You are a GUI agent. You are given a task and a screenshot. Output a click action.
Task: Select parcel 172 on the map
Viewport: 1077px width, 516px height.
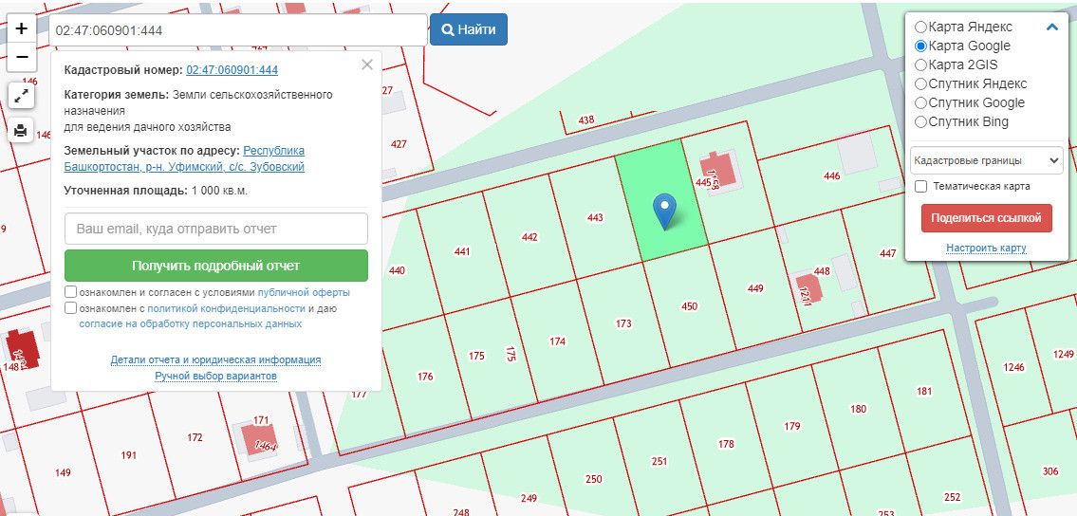(195, 437)
